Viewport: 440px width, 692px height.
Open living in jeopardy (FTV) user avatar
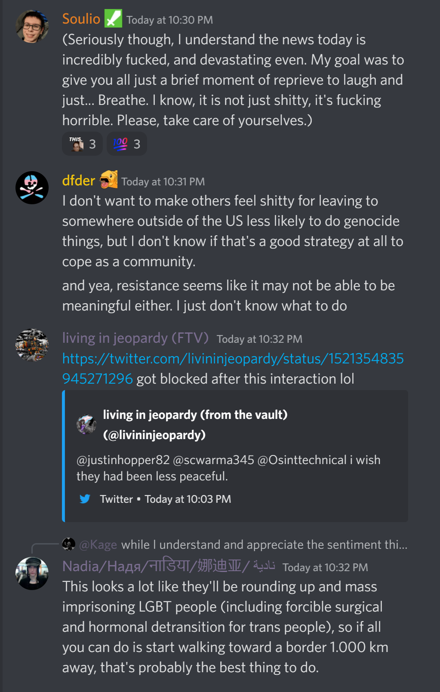coord(32,345)
